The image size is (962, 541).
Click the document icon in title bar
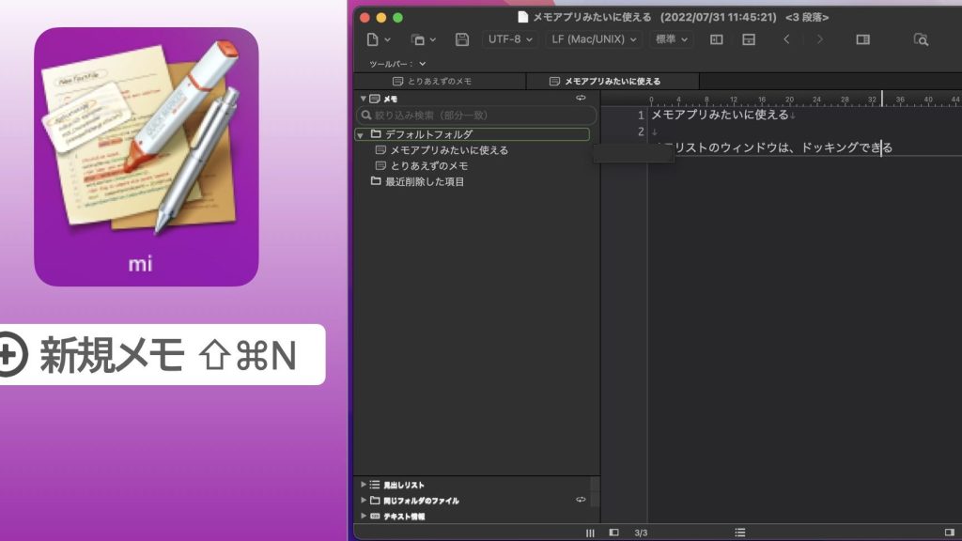522,17
